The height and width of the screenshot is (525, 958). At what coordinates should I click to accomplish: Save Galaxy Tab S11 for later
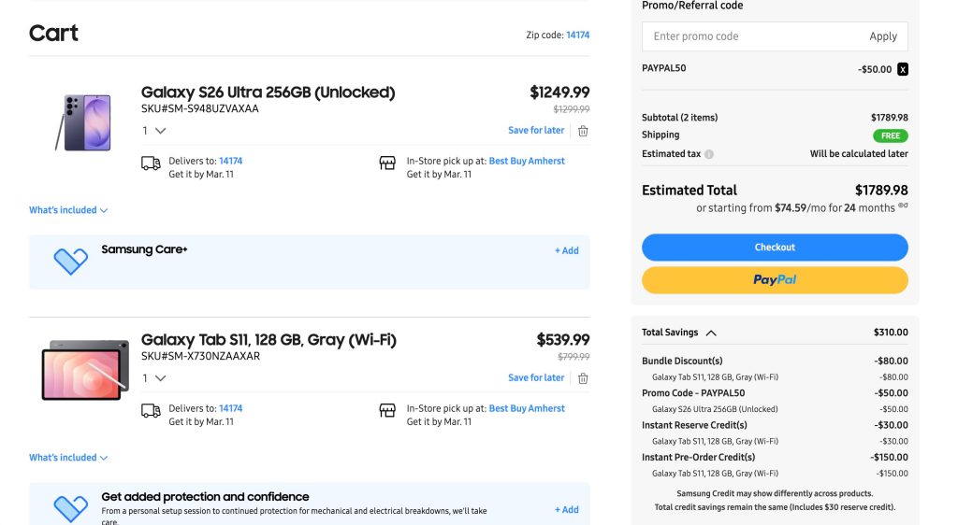click(536, 378)
